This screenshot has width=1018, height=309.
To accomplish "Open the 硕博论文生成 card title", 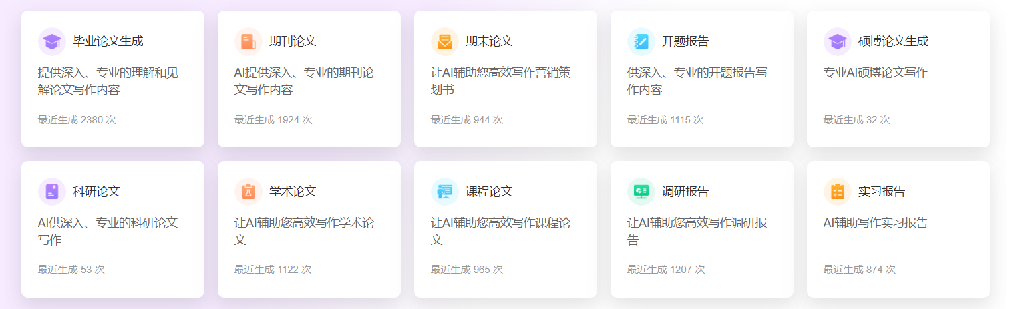I will [x=894, y=41].
